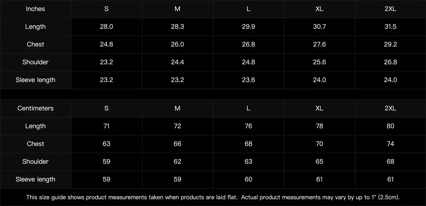Click the 28.0 length value for size S
The height and width of the screenshot is (206, 426).
[x=106, y=27]
